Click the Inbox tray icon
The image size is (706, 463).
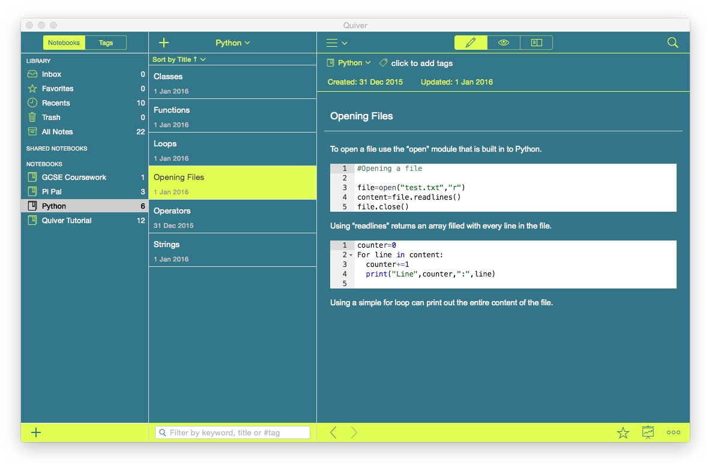click(x=32, y=74)
